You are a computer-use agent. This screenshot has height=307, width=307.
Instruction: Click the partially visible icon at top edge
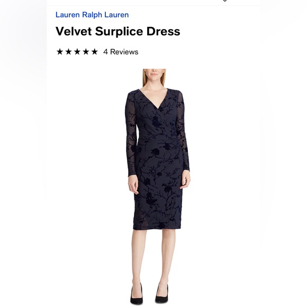click(x=225, y=1)
